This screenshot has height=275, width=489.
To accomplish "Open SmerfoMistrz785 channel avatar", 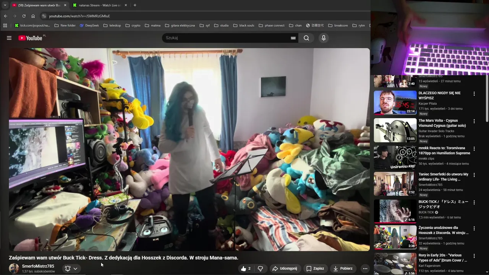I will [14, 268].
